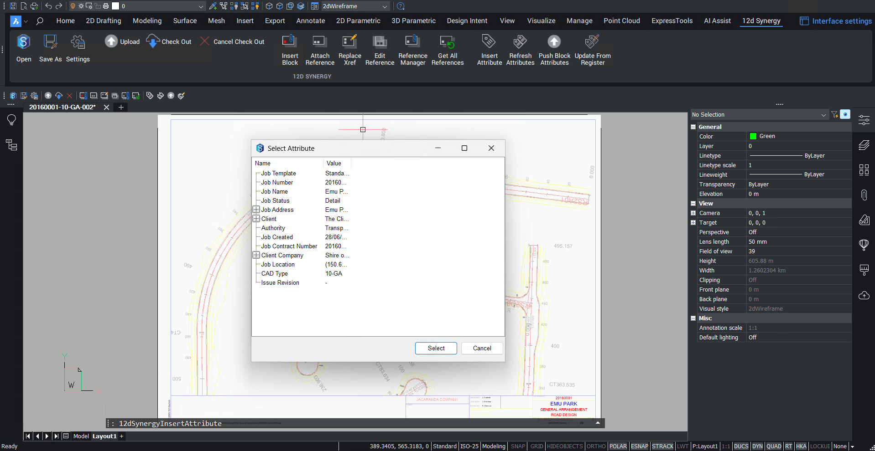The height and width of the screenshot is (451, 875).
Task: Choose the Replace Xref tool
Action: coord(350,50)
